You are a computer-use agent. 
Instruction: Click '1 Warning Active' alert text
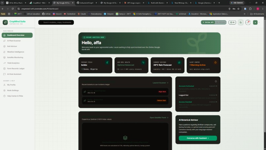pyautogui.click(x=197, y=65)
